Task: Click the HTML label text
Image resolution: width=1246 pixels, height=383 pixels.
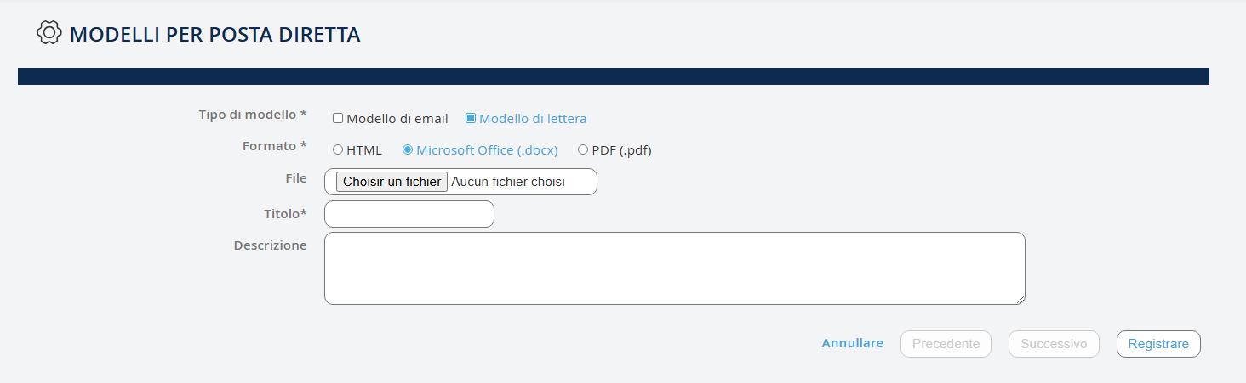Action: point(364,150)
